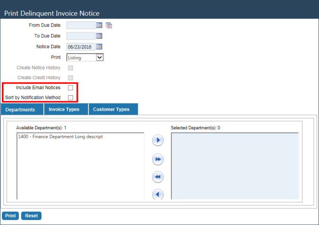Select 1400 - Finance Department in available list
The image size is (319, 225).
tap(60, 137)
